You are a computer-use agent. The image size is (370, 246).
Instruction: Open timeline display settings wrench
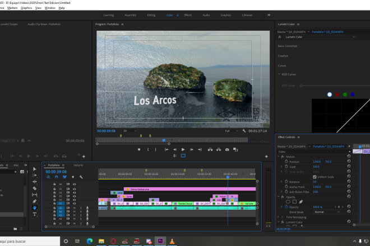[x=81, y=177]
